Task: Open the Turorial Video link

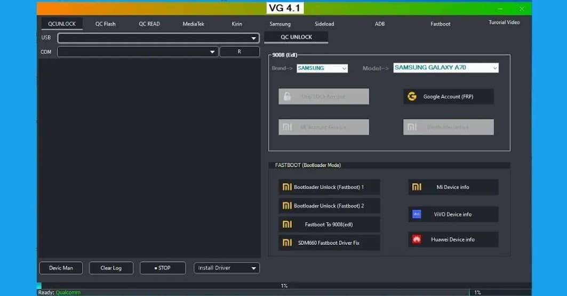Action: point(504,22)
